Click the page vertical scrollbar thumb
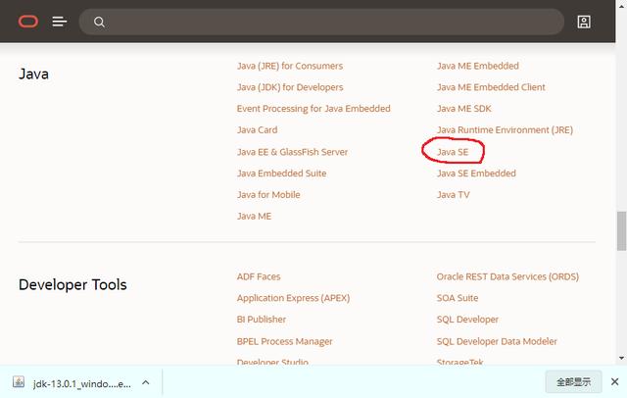Viewport: 627px width, 398px height. tap(621, 231)
